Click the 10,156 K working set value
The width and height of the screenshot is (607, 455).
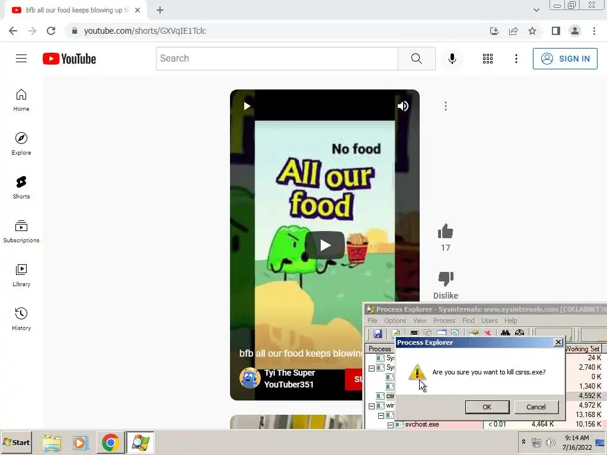click(589, 424)
